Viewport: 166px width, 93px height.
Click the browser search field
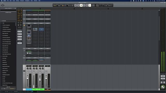[8, 10]
